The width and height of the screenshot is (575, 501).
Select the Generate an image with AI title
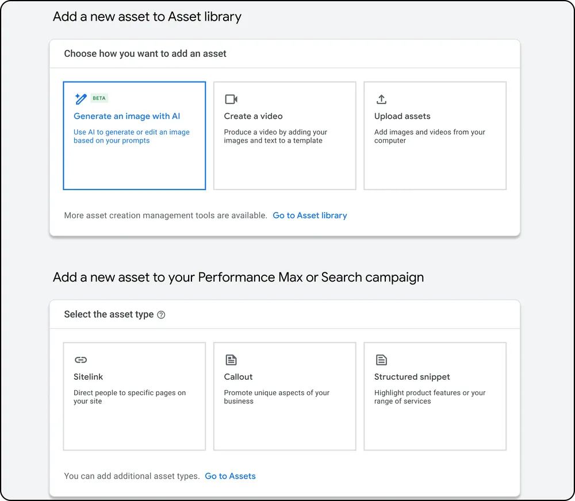126,116
